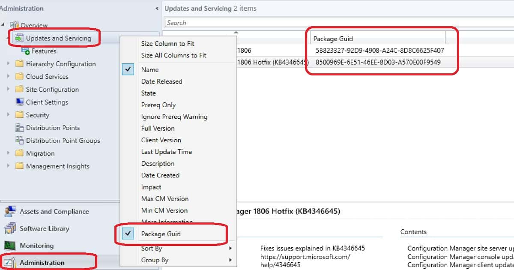Click the Monitoring workspace icon

[x=10, y=246]
